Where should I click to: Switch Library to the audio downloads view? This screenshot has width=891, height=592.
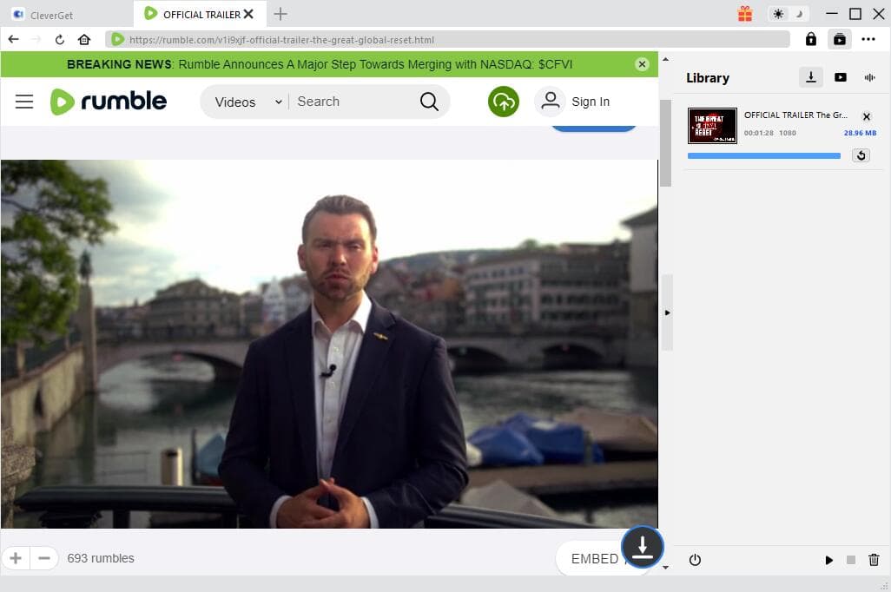point(869,77)
